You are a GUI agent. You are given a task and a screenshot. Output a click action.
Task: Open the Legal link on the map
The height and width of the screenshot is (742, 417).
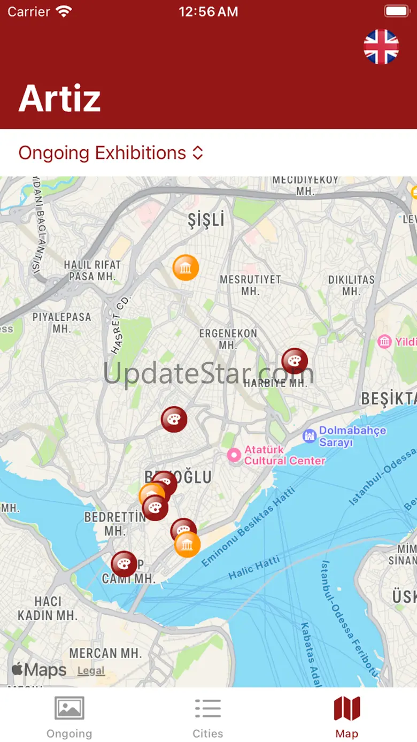tap(91, 671)
